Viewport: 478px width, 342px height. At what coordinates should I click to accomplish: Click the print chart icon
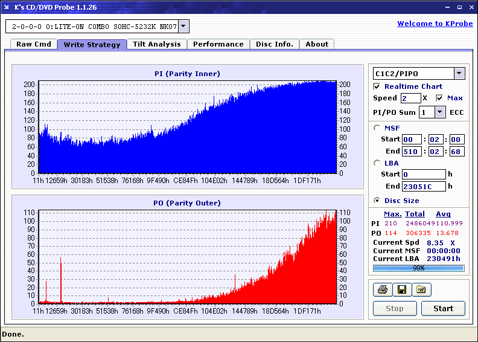pos(383,289)
